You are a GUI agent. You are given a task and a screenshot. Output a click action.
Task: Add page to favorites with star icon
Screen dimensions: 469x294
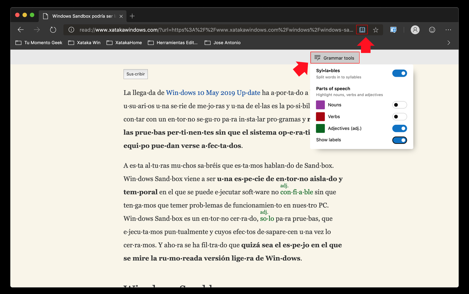pos(376,30)
